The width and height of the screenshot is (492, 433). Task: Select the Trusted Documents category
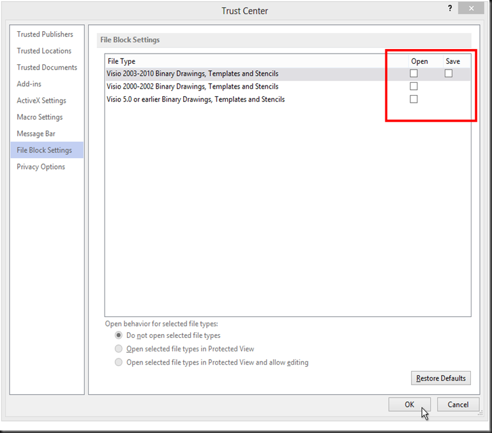[x=47, y=68]
